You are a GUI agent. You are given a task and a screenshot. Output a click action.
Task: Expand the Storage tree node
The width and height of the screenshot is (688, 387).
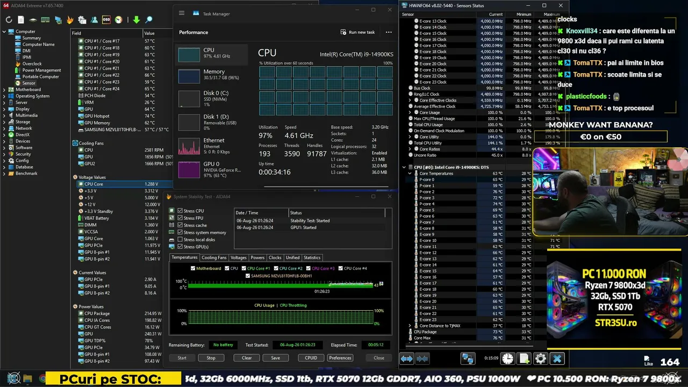click(x=4, y=122)
